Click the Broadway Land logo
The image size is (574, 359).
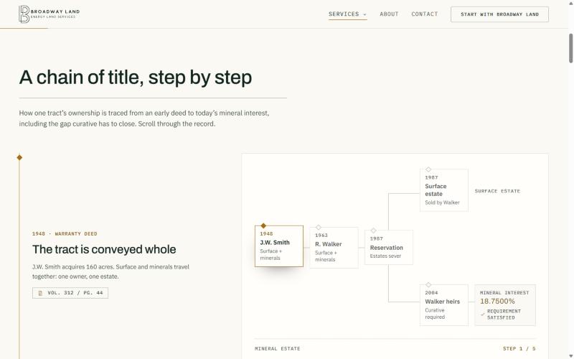coord(49,14)
